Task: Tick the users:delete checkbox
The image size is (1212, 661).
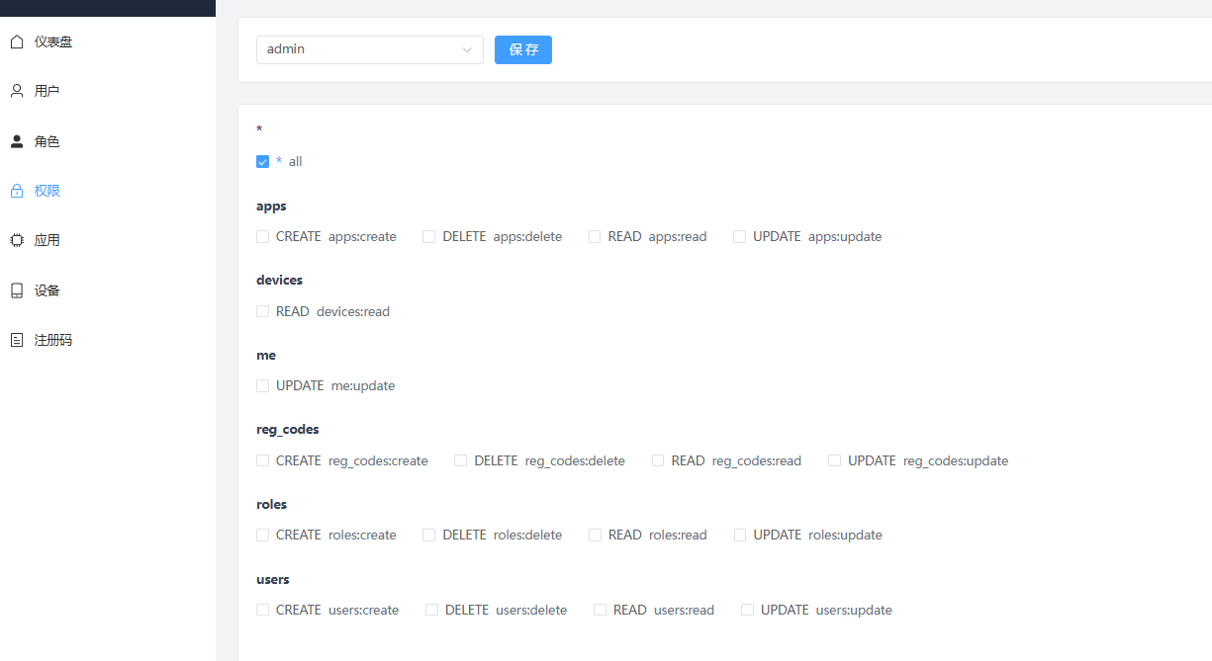Action: pyautogui.click(x=432, y=611)
